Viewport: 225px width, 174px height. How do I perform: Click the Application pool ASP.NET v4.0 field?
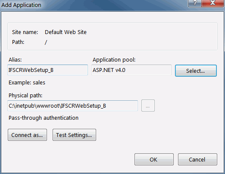(x=131, y=70)
